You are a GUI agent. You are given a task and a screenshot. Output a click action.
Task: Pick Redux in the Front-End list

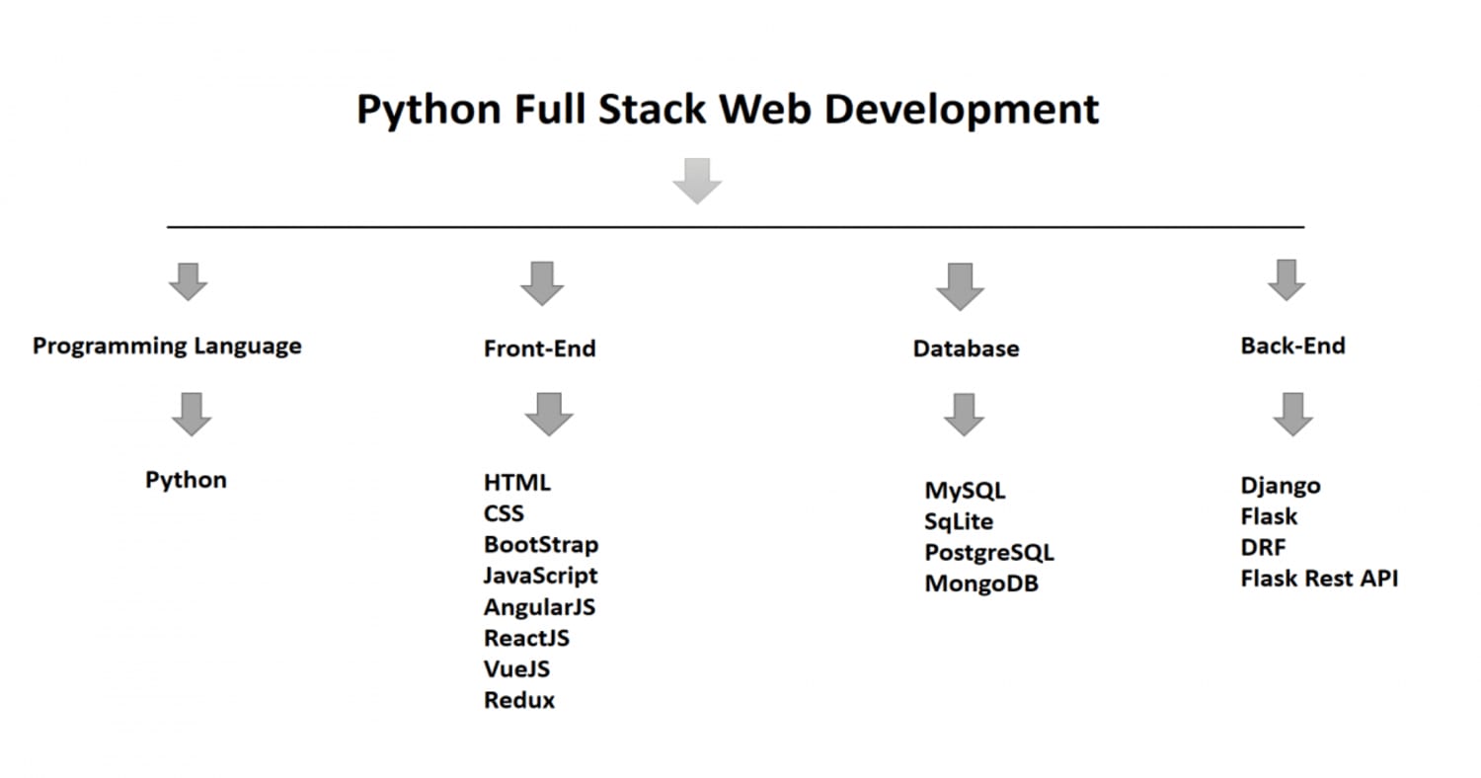519,700
